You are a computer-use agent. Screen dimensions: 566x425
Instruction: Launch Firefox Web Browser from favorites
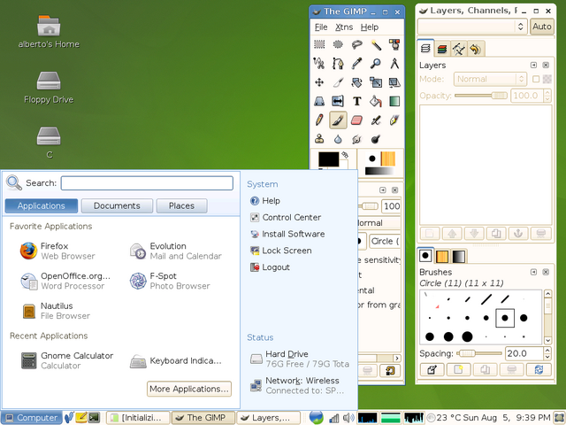[57, 251]
